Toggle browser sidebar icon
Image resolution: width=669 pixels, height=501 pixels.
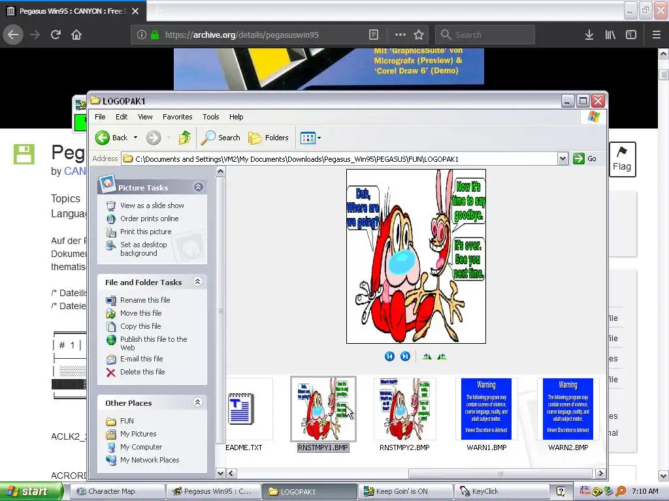(x=631, y=35)
